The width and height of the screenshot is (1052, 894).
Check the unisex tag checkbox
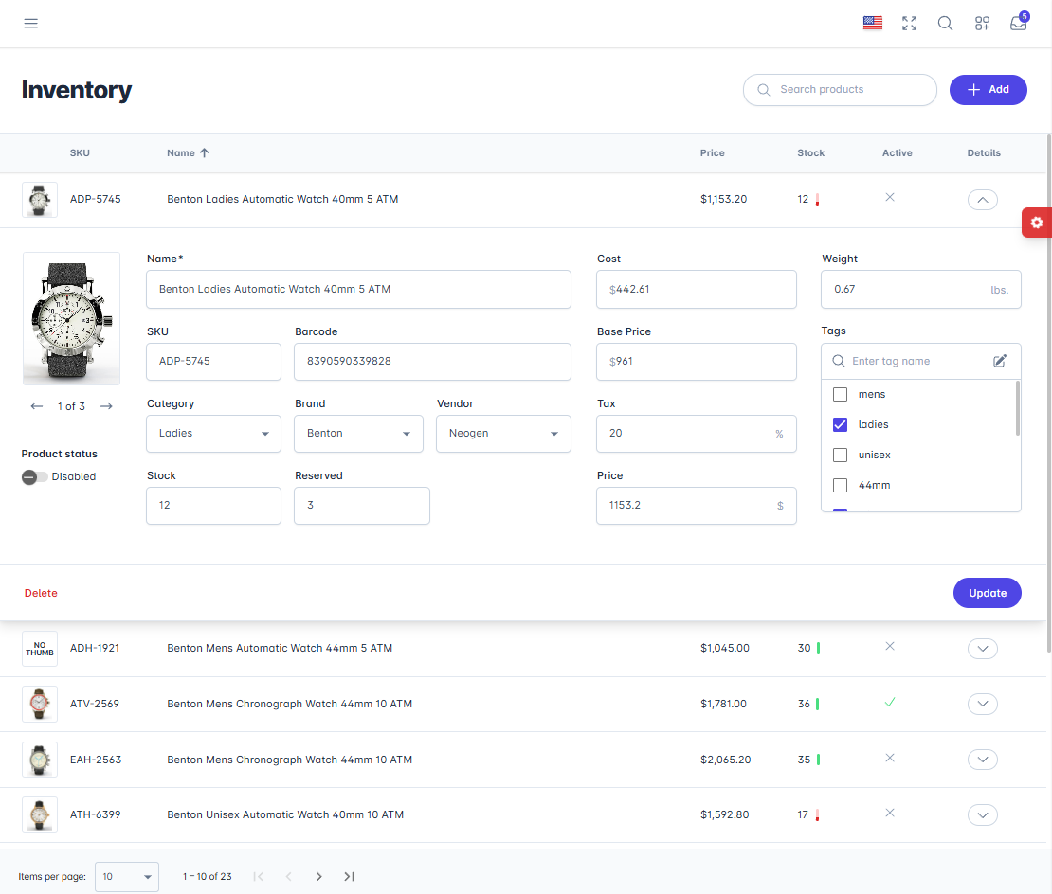point(840,455)
